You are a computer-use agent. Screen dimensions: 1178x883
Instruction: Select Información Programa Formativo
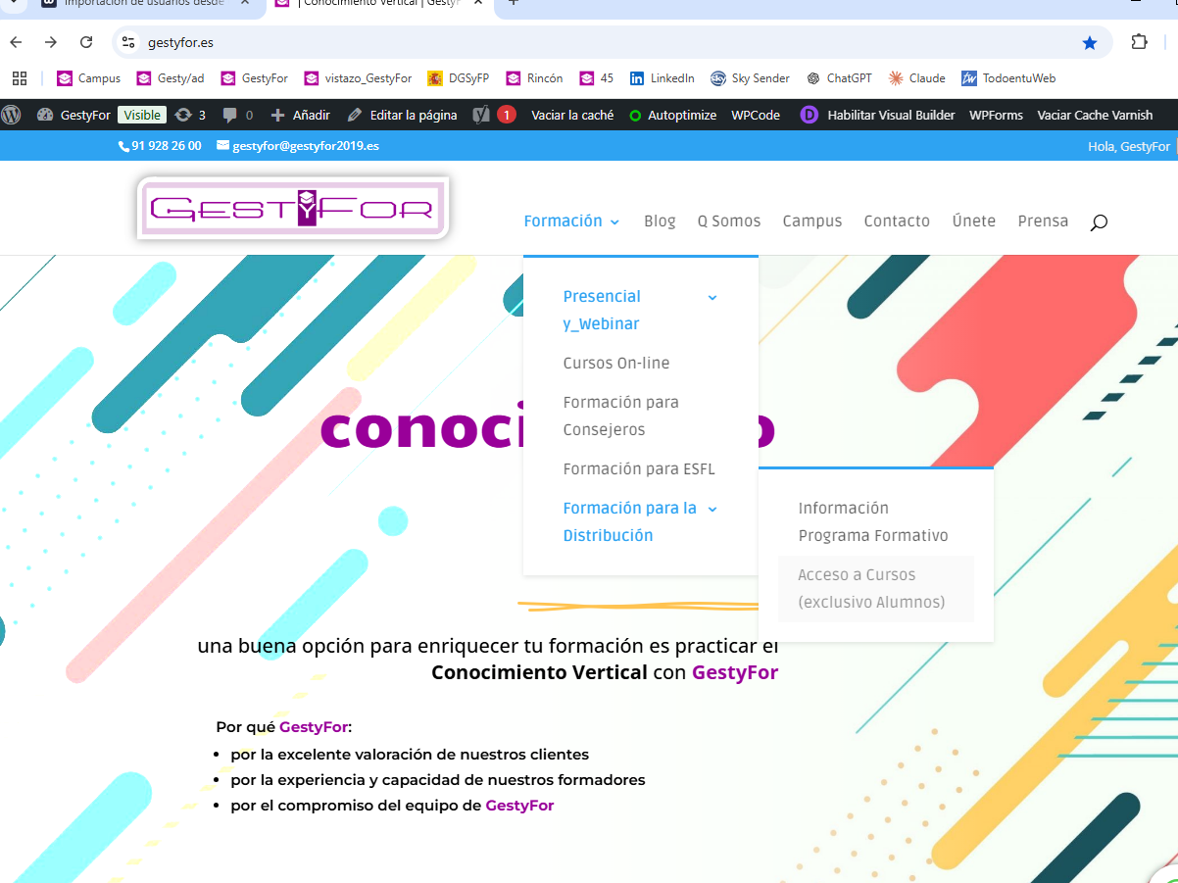(873, 521)
